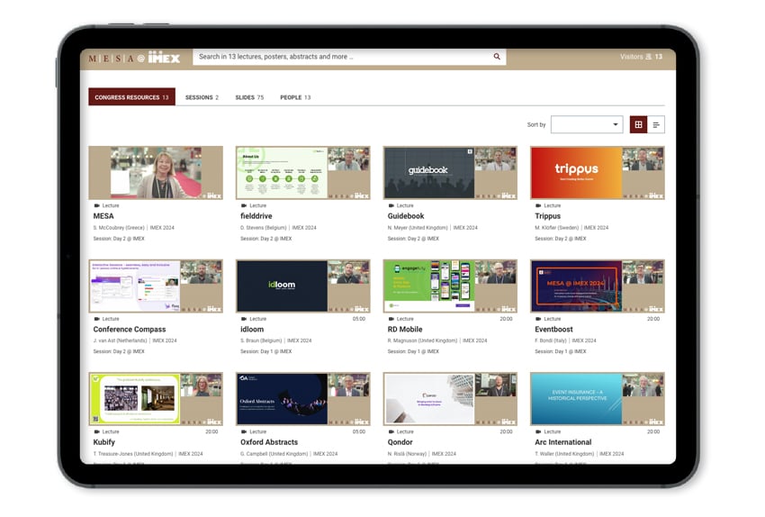Click the lecture camera icon above Trippus
This screenshot has height=517, width=765.
pyautogui.click(x=538, y=205)
